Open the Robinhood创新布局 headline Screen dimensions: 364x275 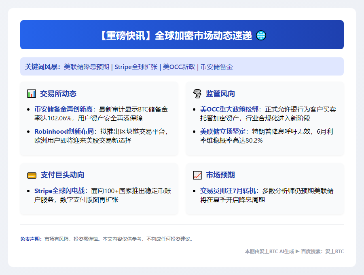(x=64, y=132)
